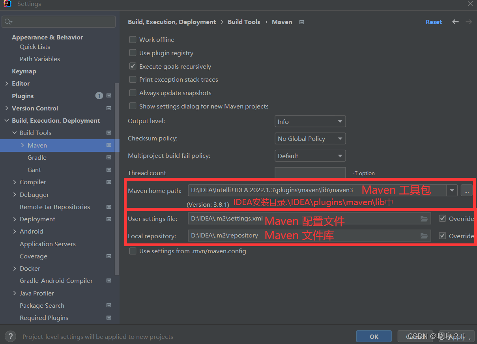477x344 pixels.
Task: Click the project-level icon beside Required Plugins
Action: click(109, 318)
